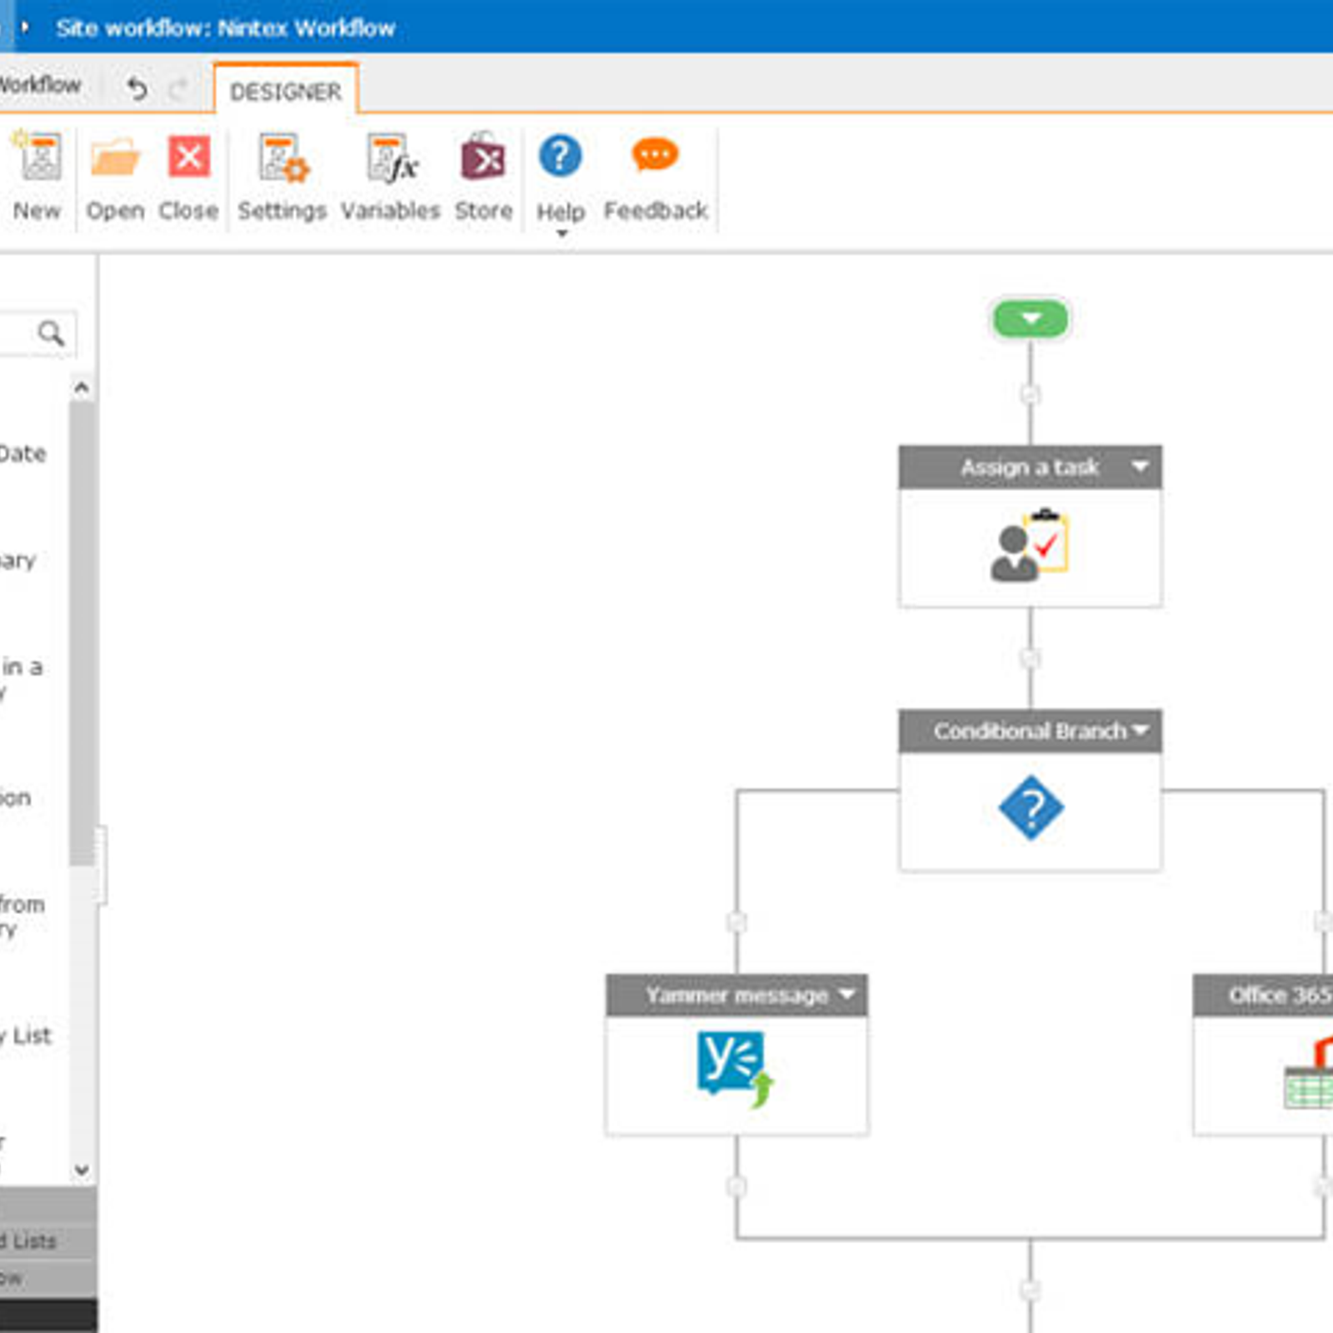Open workflow Settings
Screen dimensions: 1333x1333
[282, 160]
